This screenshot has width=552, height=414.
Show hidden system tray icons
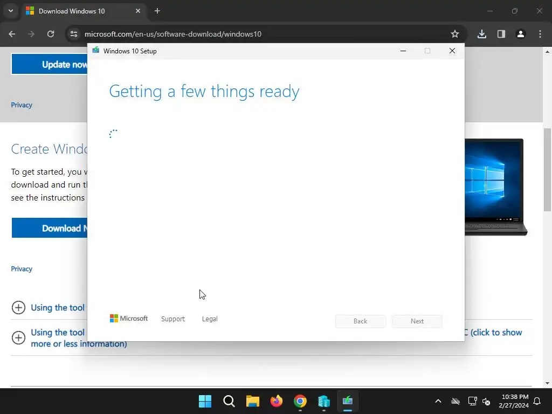click(x=438, y=401)
